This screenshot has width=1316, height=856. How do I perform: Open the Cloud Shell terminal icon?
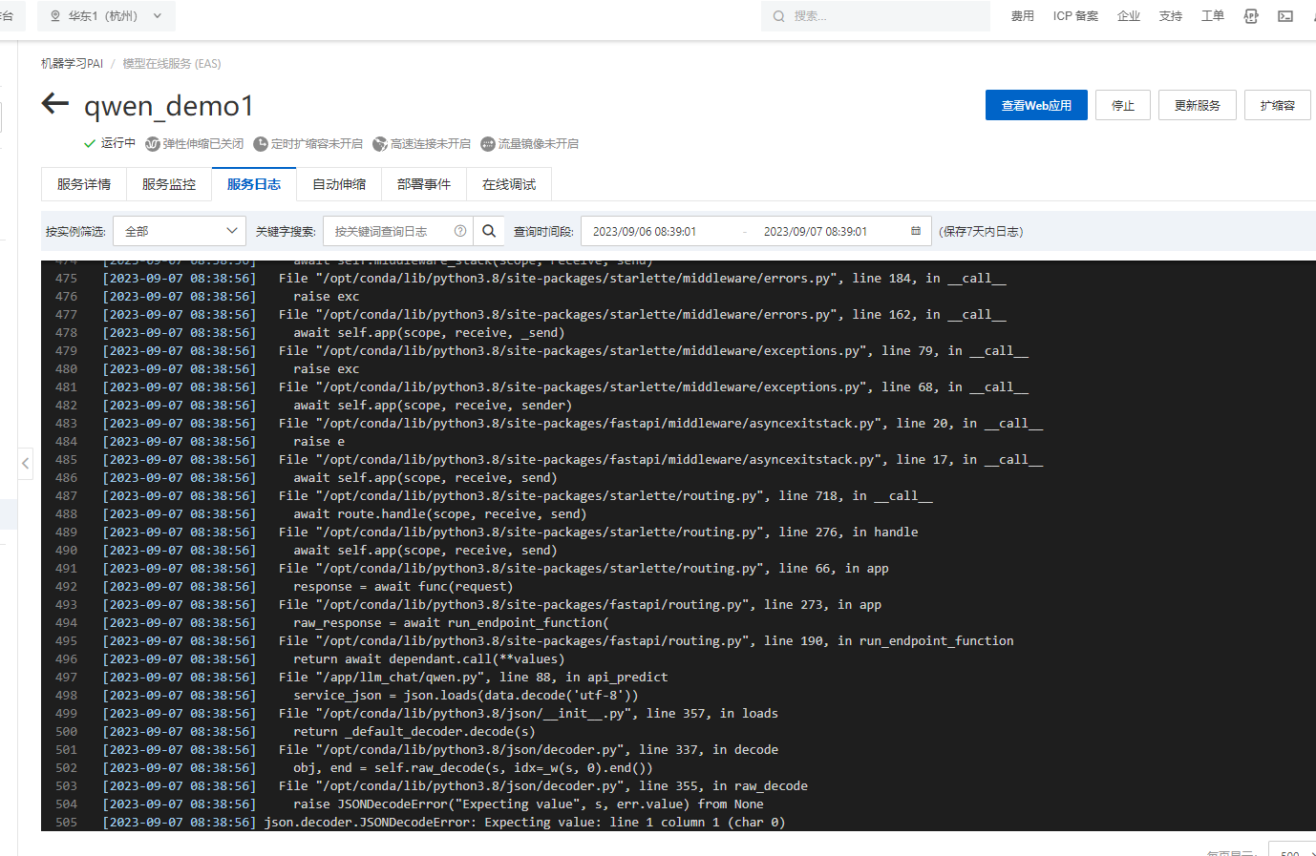(1285, 16)
